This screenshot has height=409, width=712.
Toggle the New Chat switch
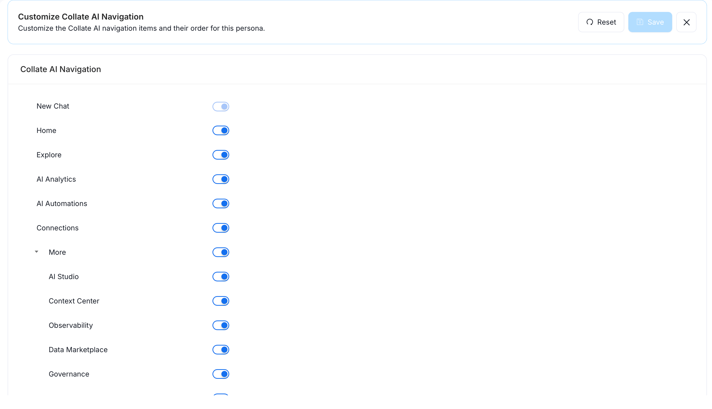coord(221,107)
